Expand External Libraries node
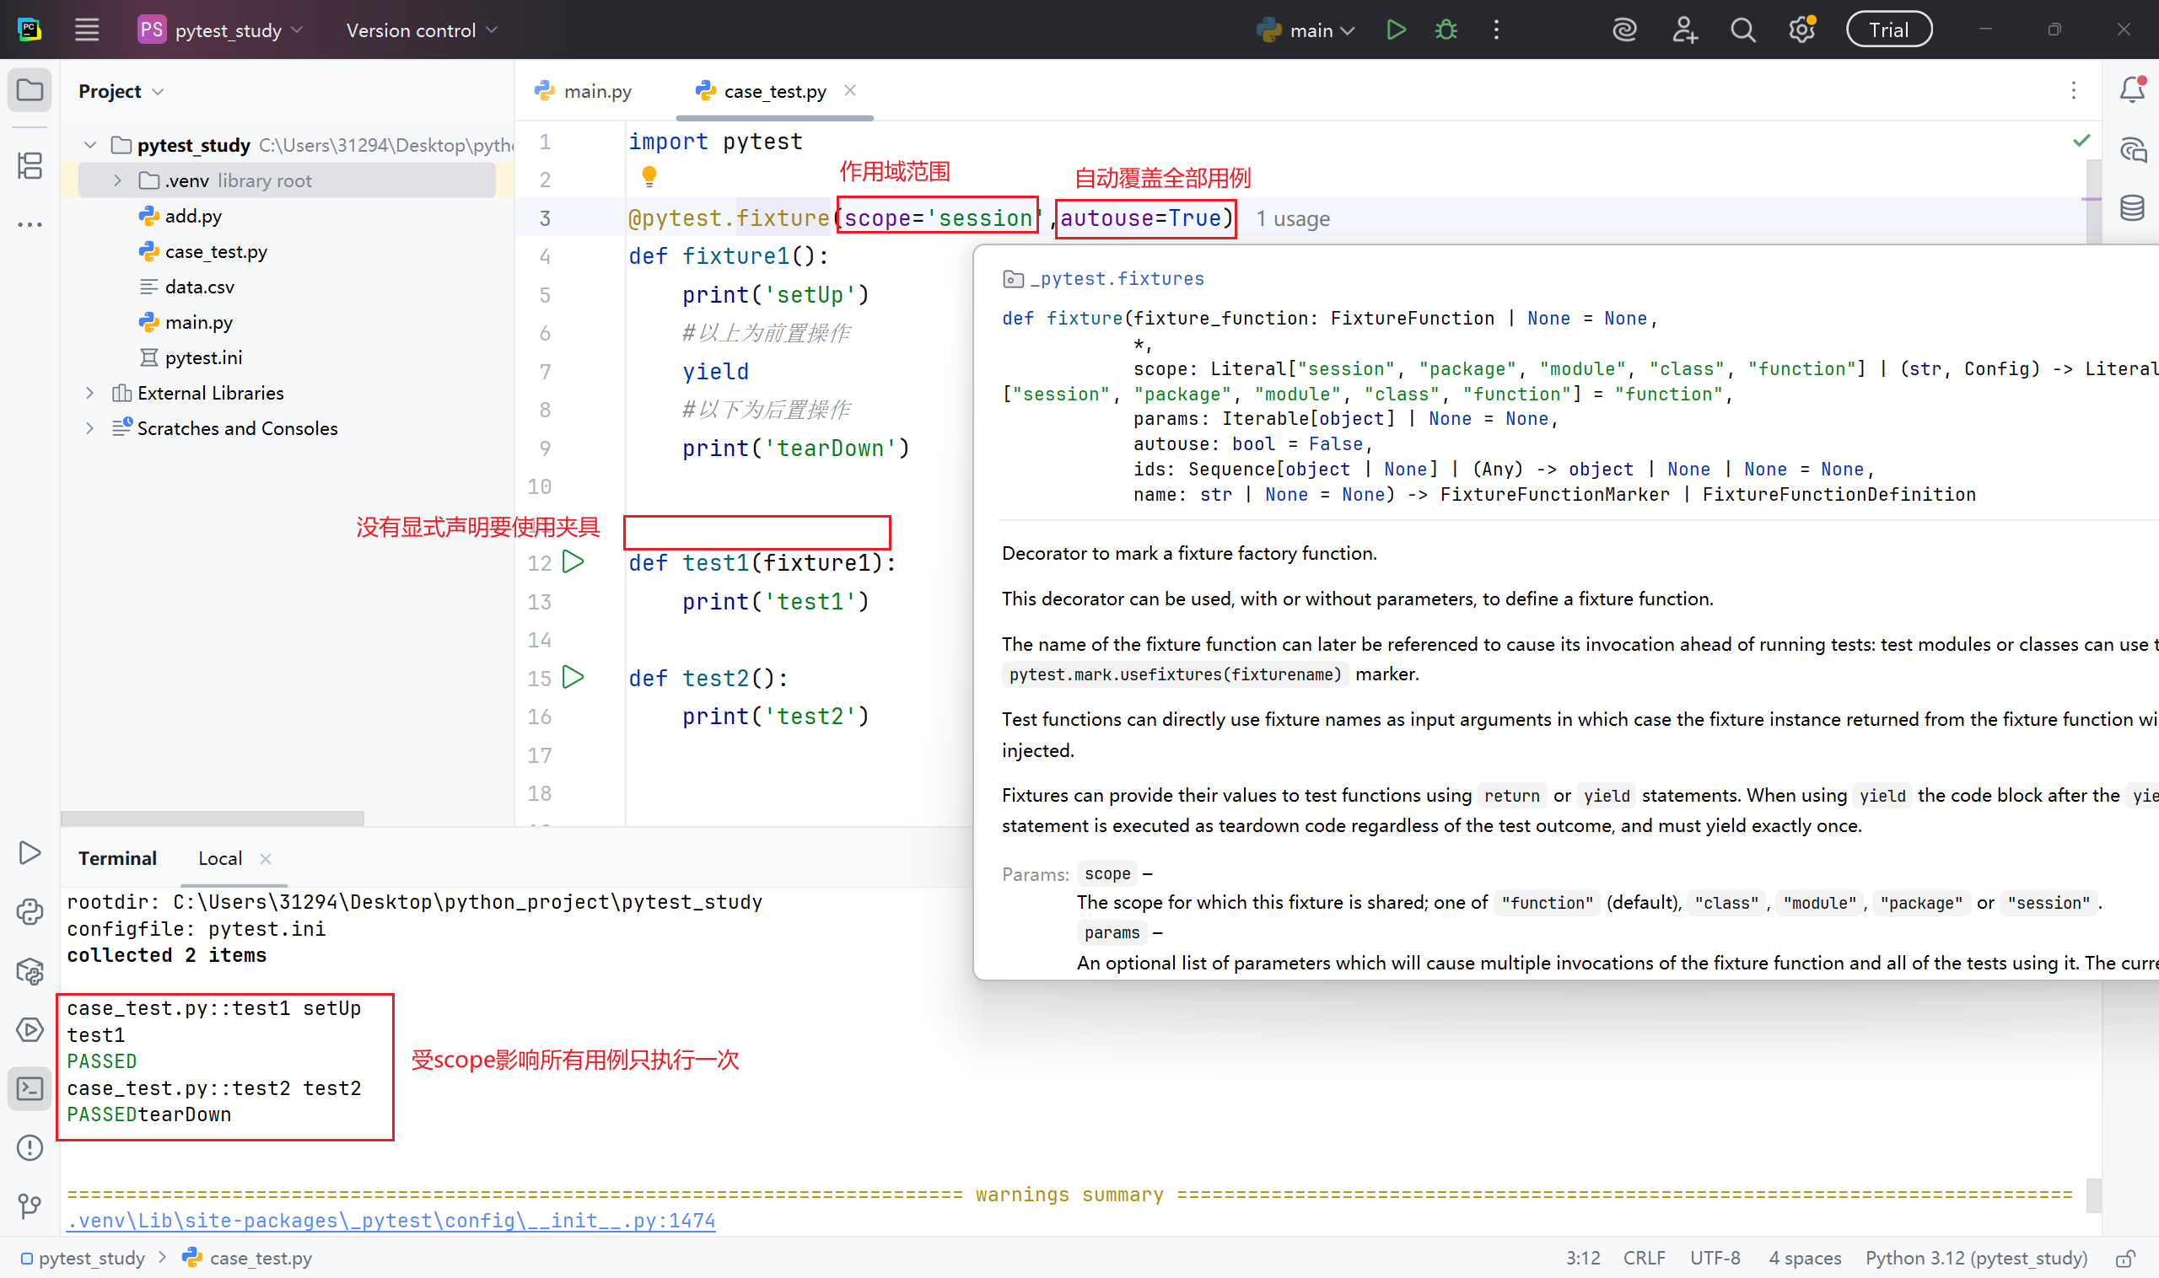Screen dimensions: 2159x1278 point(89,393)
